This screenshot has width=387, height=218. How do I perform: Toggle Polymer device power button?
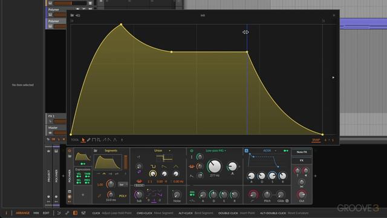(70, 151)
